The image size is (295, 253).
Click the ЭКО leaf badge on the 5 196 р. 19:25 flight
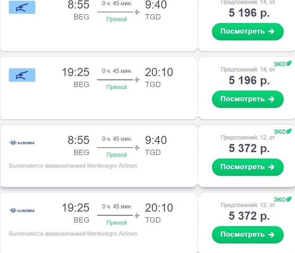pos(282,64)
